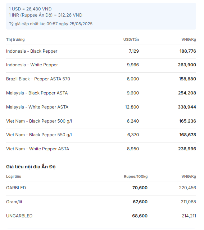Viewport: 204px width, 230px height.
Task: Click the Indonesia - Black Pepper row label
Action: (32, 51)
